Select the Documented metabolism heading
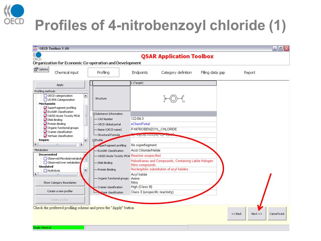The width and height of the screenshot is (321, 241). (48, 155)
